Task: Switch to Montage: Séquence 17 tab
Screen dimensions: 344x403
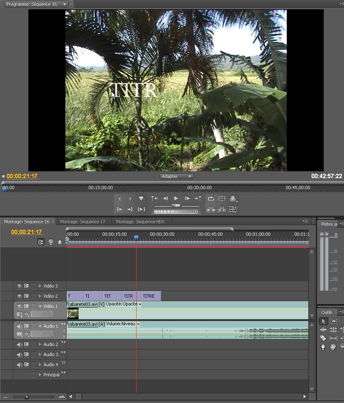Action: pyautogui.click(x=82, y=222)
